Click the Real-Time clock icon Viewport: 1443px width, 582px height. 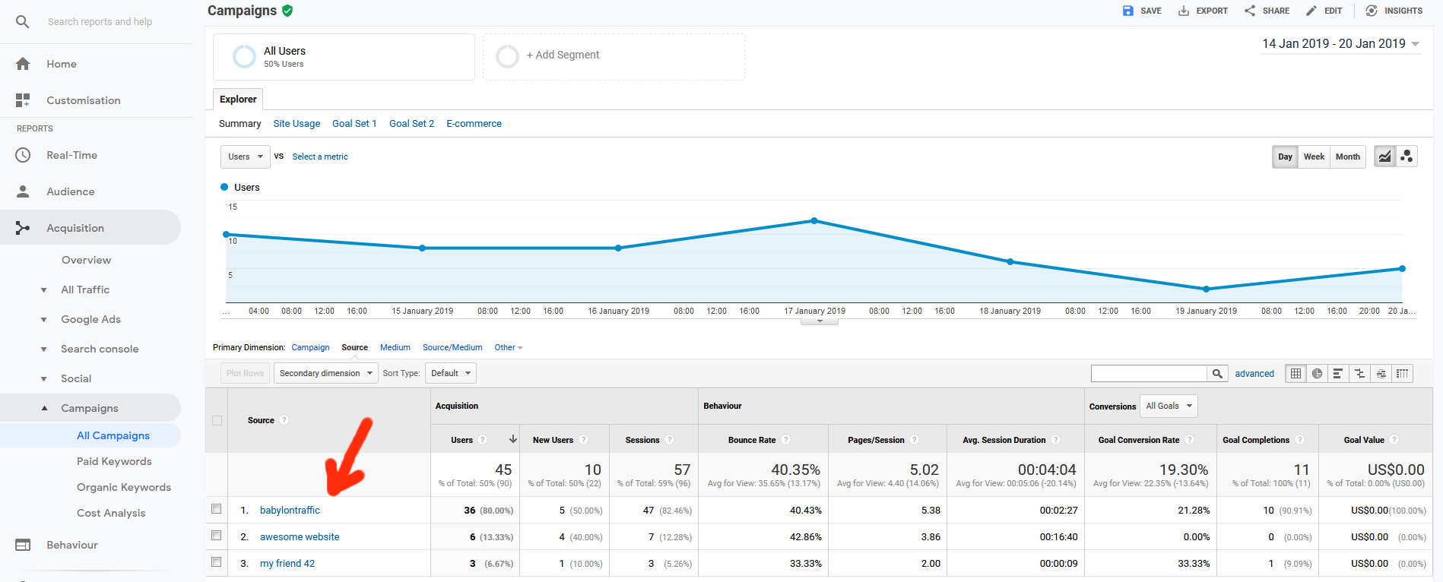[x=23, y=155]
